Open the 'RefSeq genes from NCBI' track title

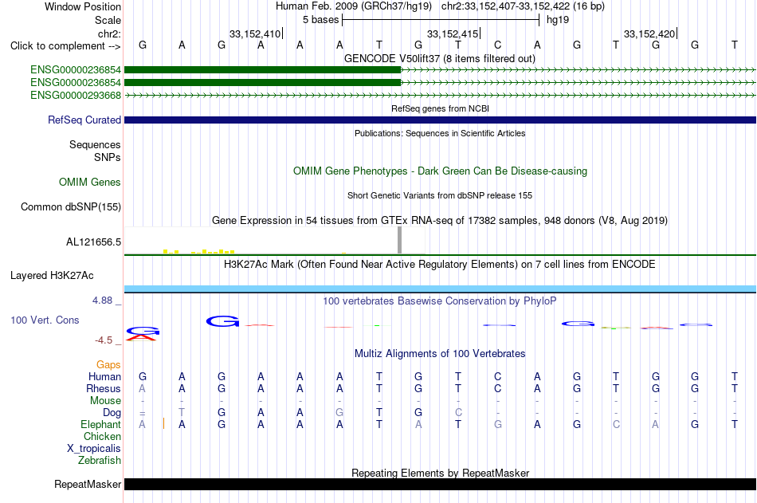click(440, 108)
